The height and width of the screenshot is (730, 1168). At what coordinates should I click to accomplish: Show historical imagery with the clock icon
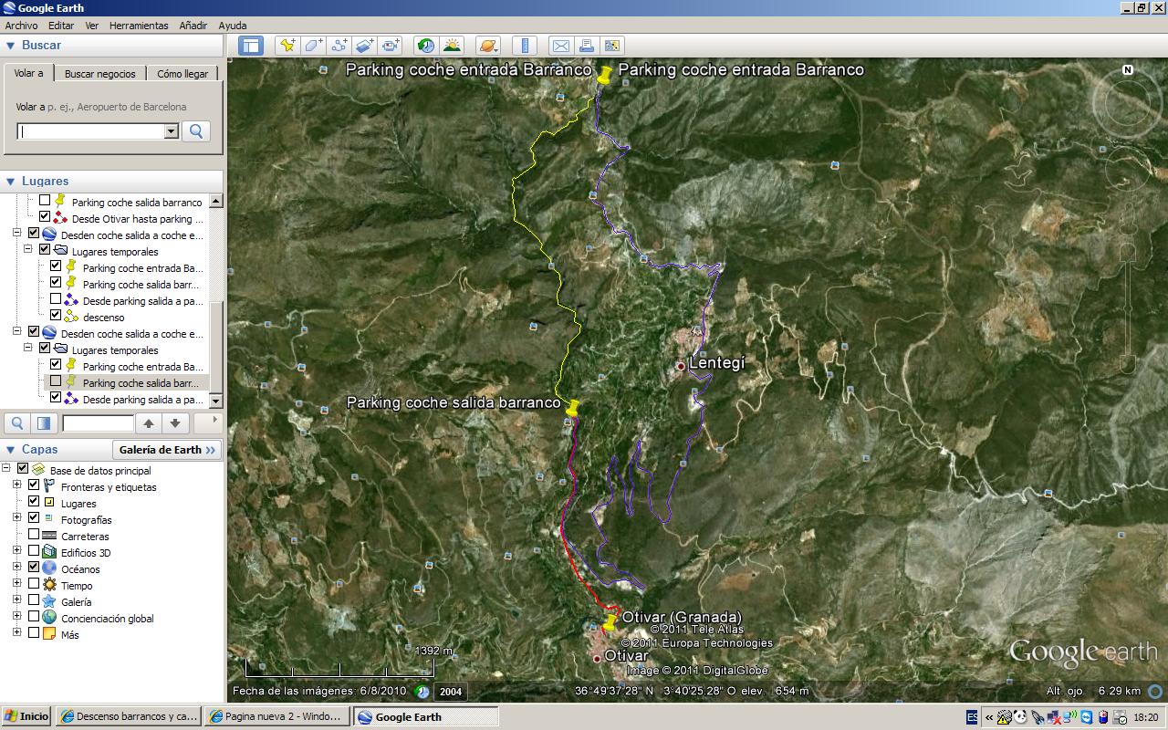coord(426,45)
